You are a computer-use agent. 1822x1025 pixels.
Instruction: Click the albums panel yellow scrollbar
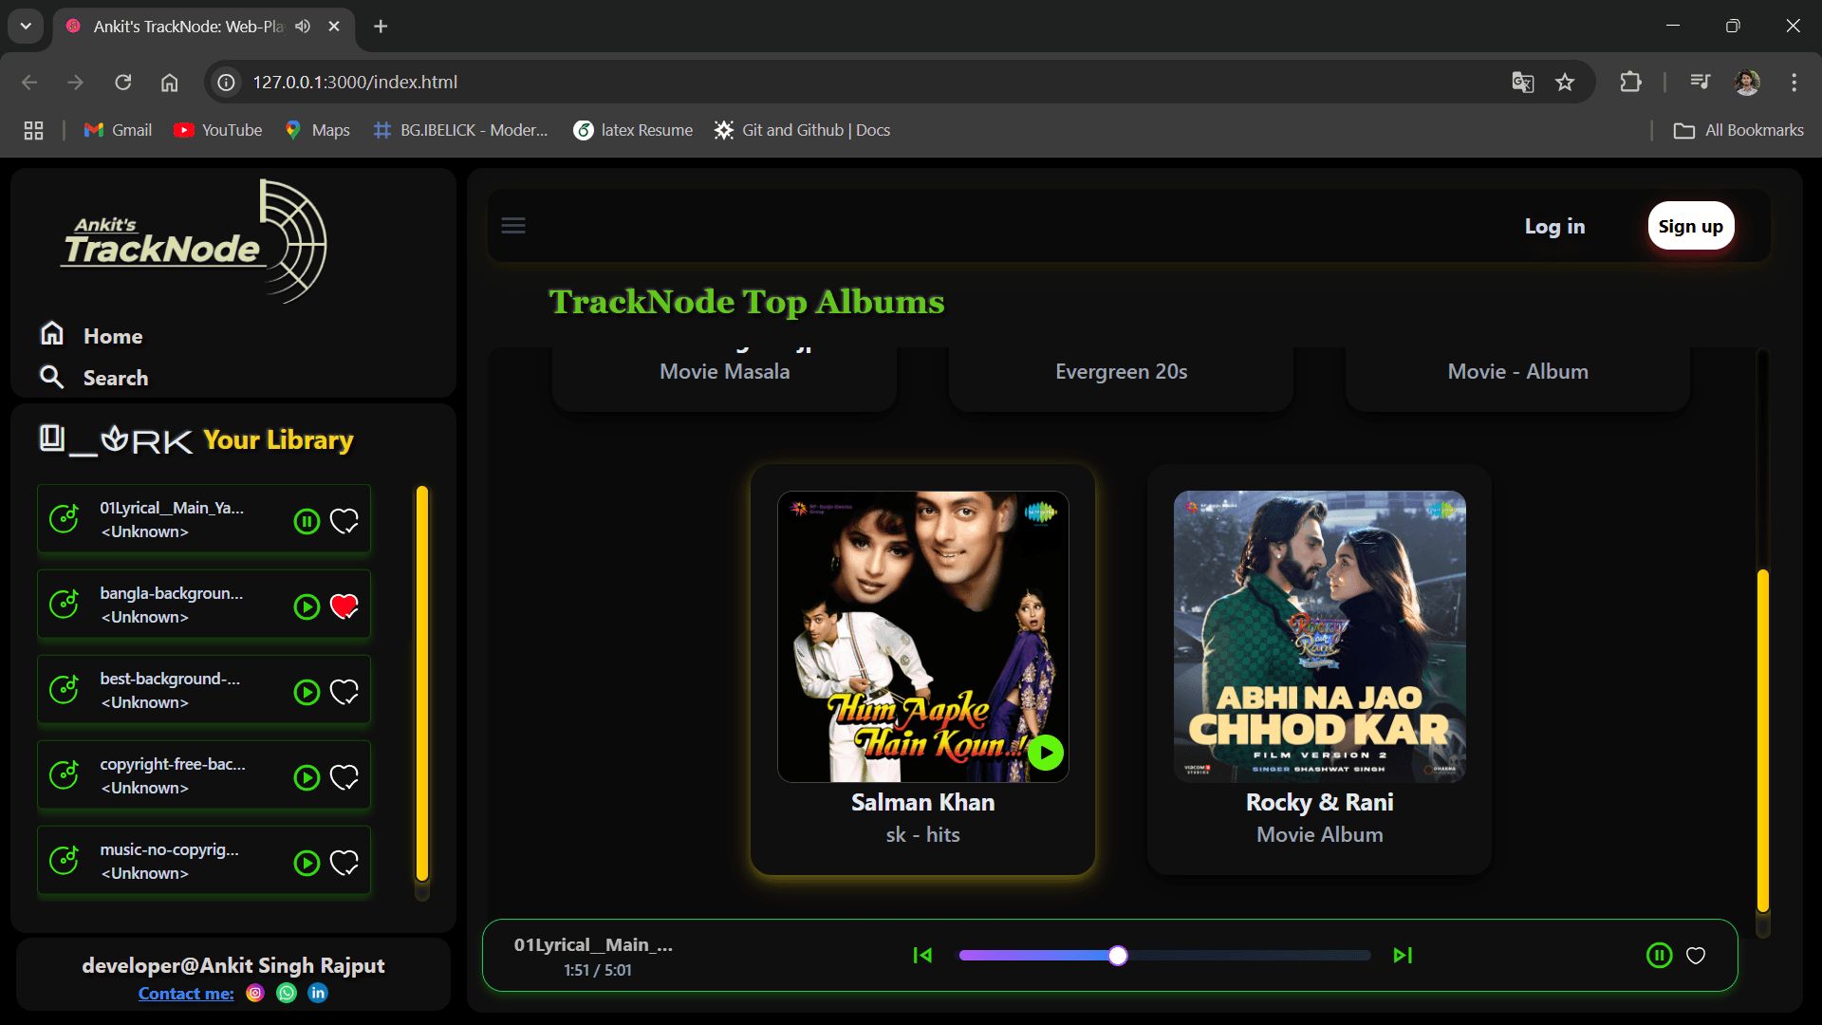click(1763, 740)
